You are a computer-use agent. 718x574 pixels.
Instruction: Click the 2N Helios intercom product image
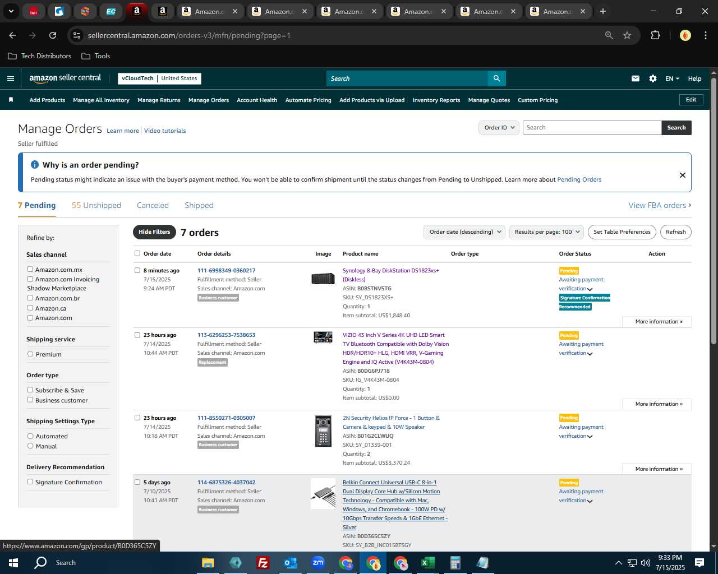pos(323,431)
